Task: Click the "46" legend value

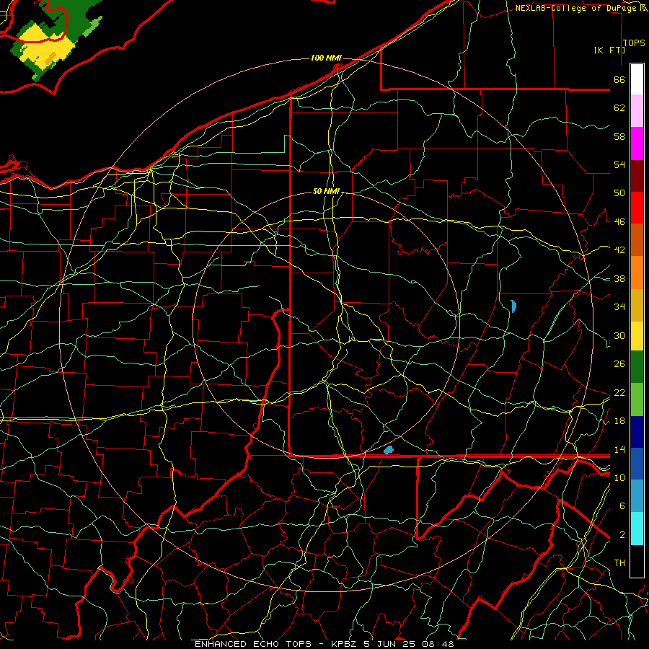Action: [619, 222]
